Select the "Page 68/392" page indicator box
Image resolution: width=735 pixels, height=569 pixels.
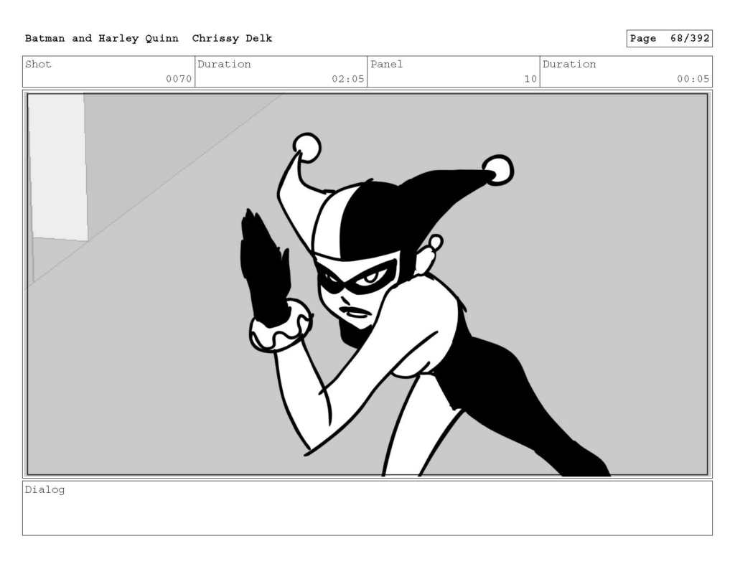(x=670, y=39)
